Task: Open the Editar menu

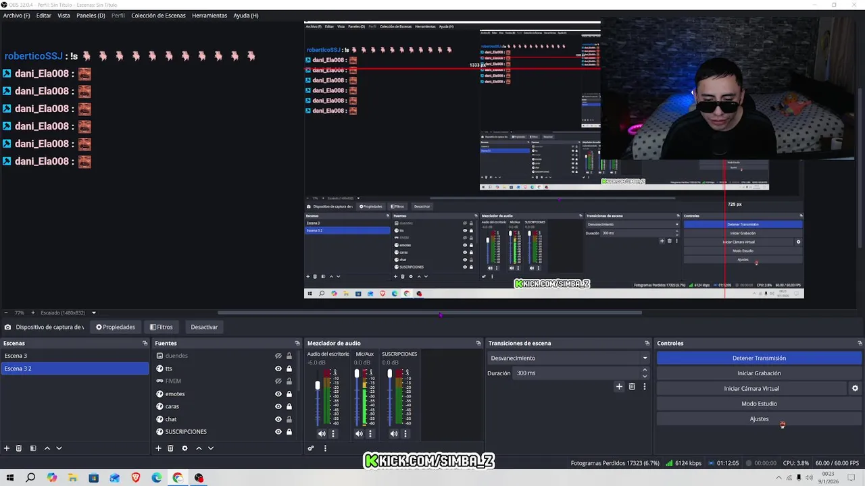Action: 44,16
